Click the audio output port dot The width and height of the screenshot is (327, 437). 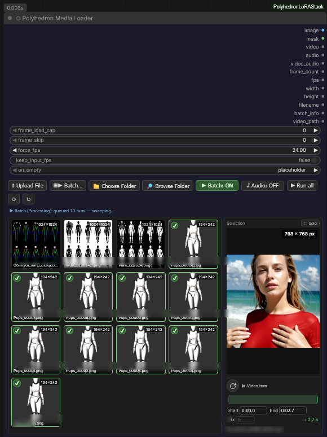[323, 55]
